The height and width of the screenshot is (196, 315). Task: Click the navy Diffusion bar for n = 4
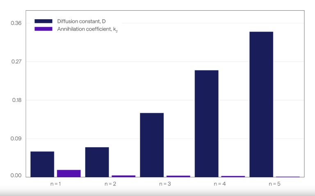(207, 124)
